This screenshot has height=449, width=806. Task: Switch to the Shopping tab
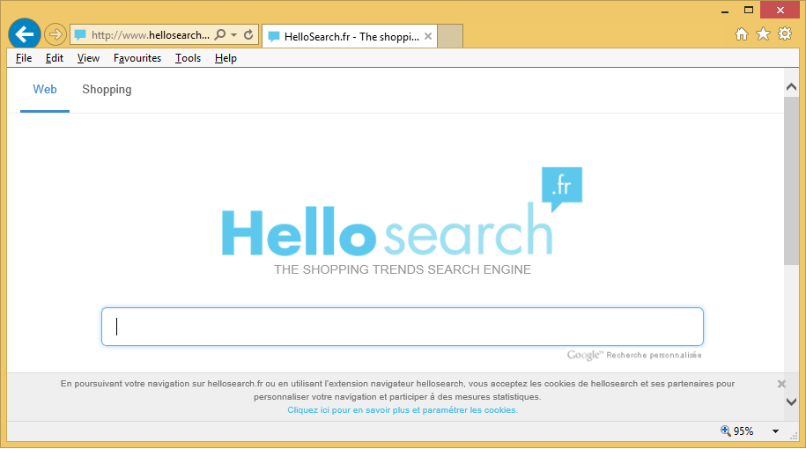tap(107, 90)
